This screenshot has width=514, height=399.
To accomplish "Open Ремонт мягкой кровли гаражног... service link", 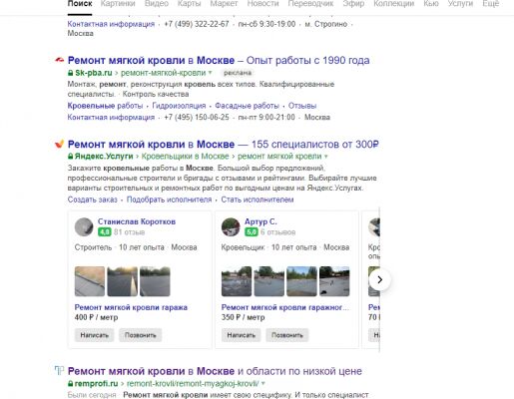I will [x=285, y=307].
